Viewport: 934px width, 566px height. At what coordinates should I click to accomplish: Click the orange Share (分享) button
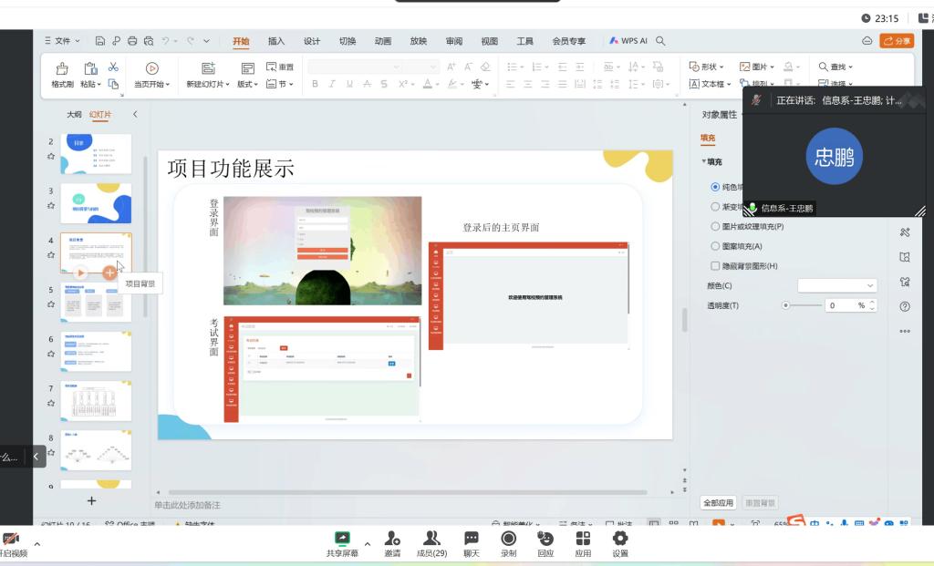coord(897,41)
